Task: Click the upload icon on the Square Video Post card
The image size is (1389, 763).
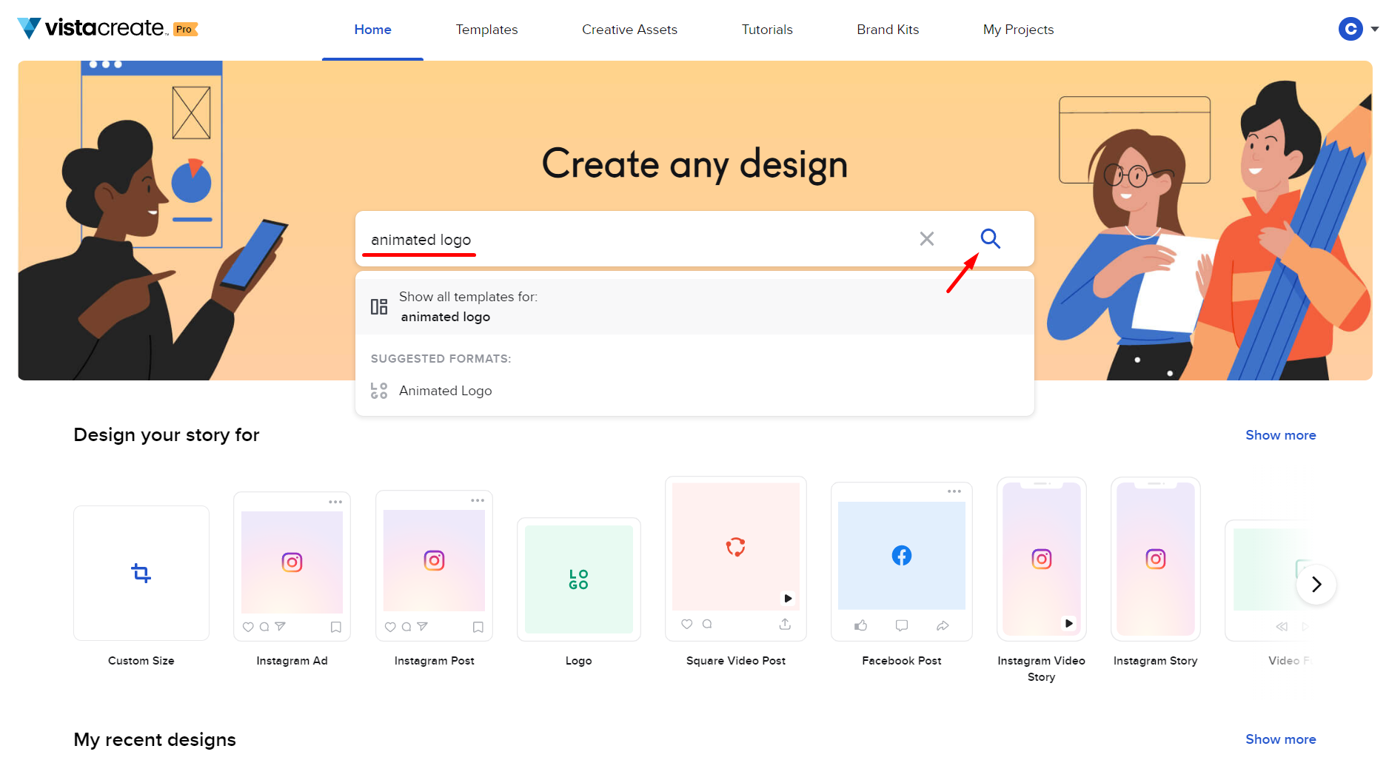Action: click(x=785, y=624)
